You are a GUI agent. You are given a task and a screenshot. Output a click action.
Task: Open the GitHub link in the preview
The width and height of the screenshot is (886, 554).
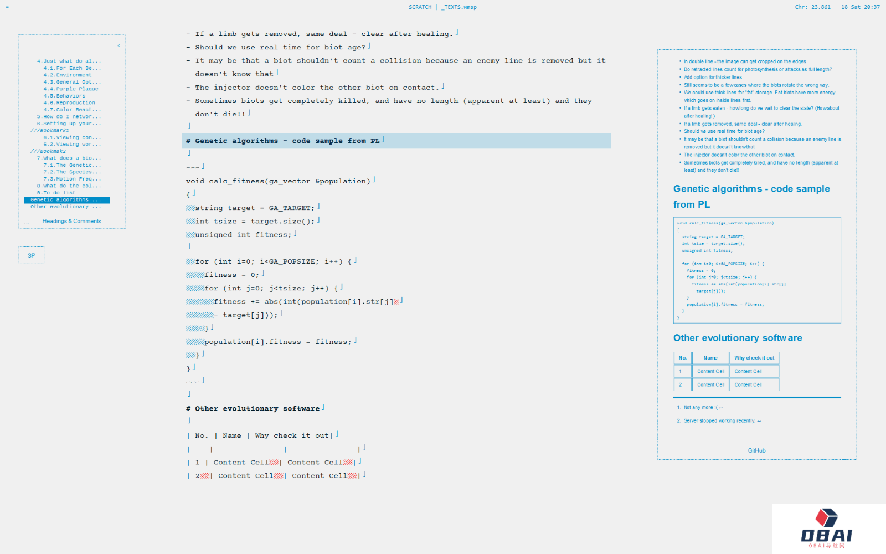756,451
